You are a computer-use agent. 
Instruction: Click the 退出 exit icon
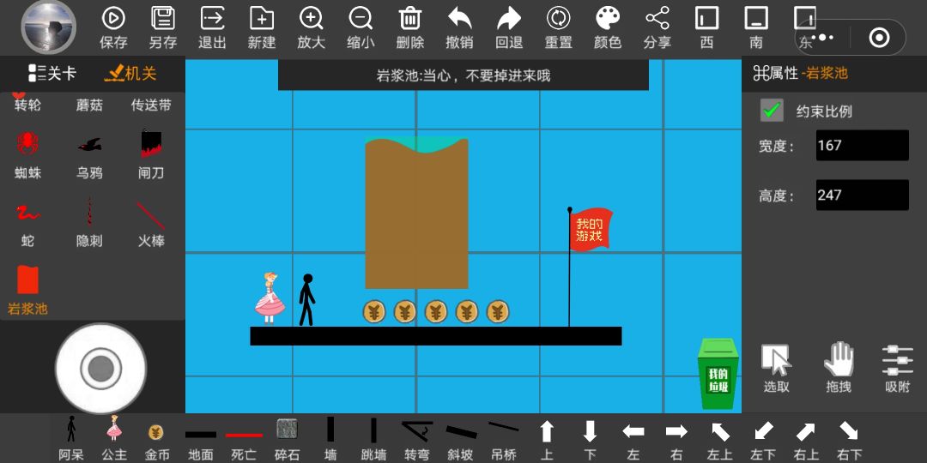(x=212, y=18)
